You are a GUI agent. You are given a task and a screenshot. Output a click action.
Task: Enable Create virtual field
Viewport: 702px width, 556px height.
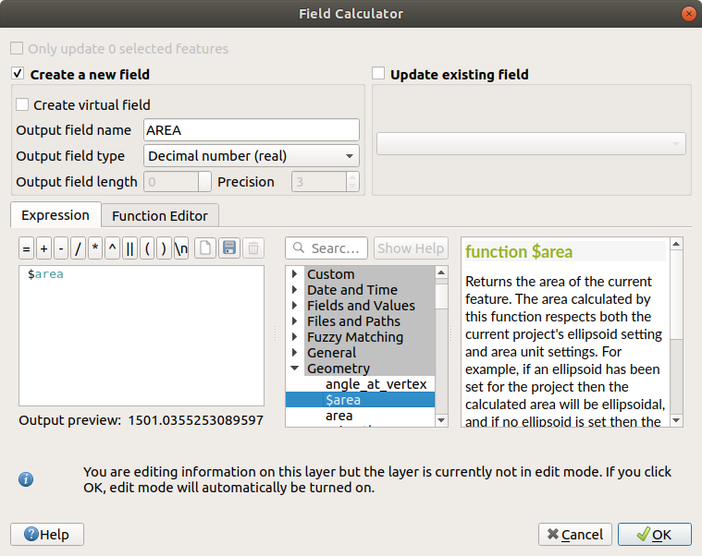[23, 105]
